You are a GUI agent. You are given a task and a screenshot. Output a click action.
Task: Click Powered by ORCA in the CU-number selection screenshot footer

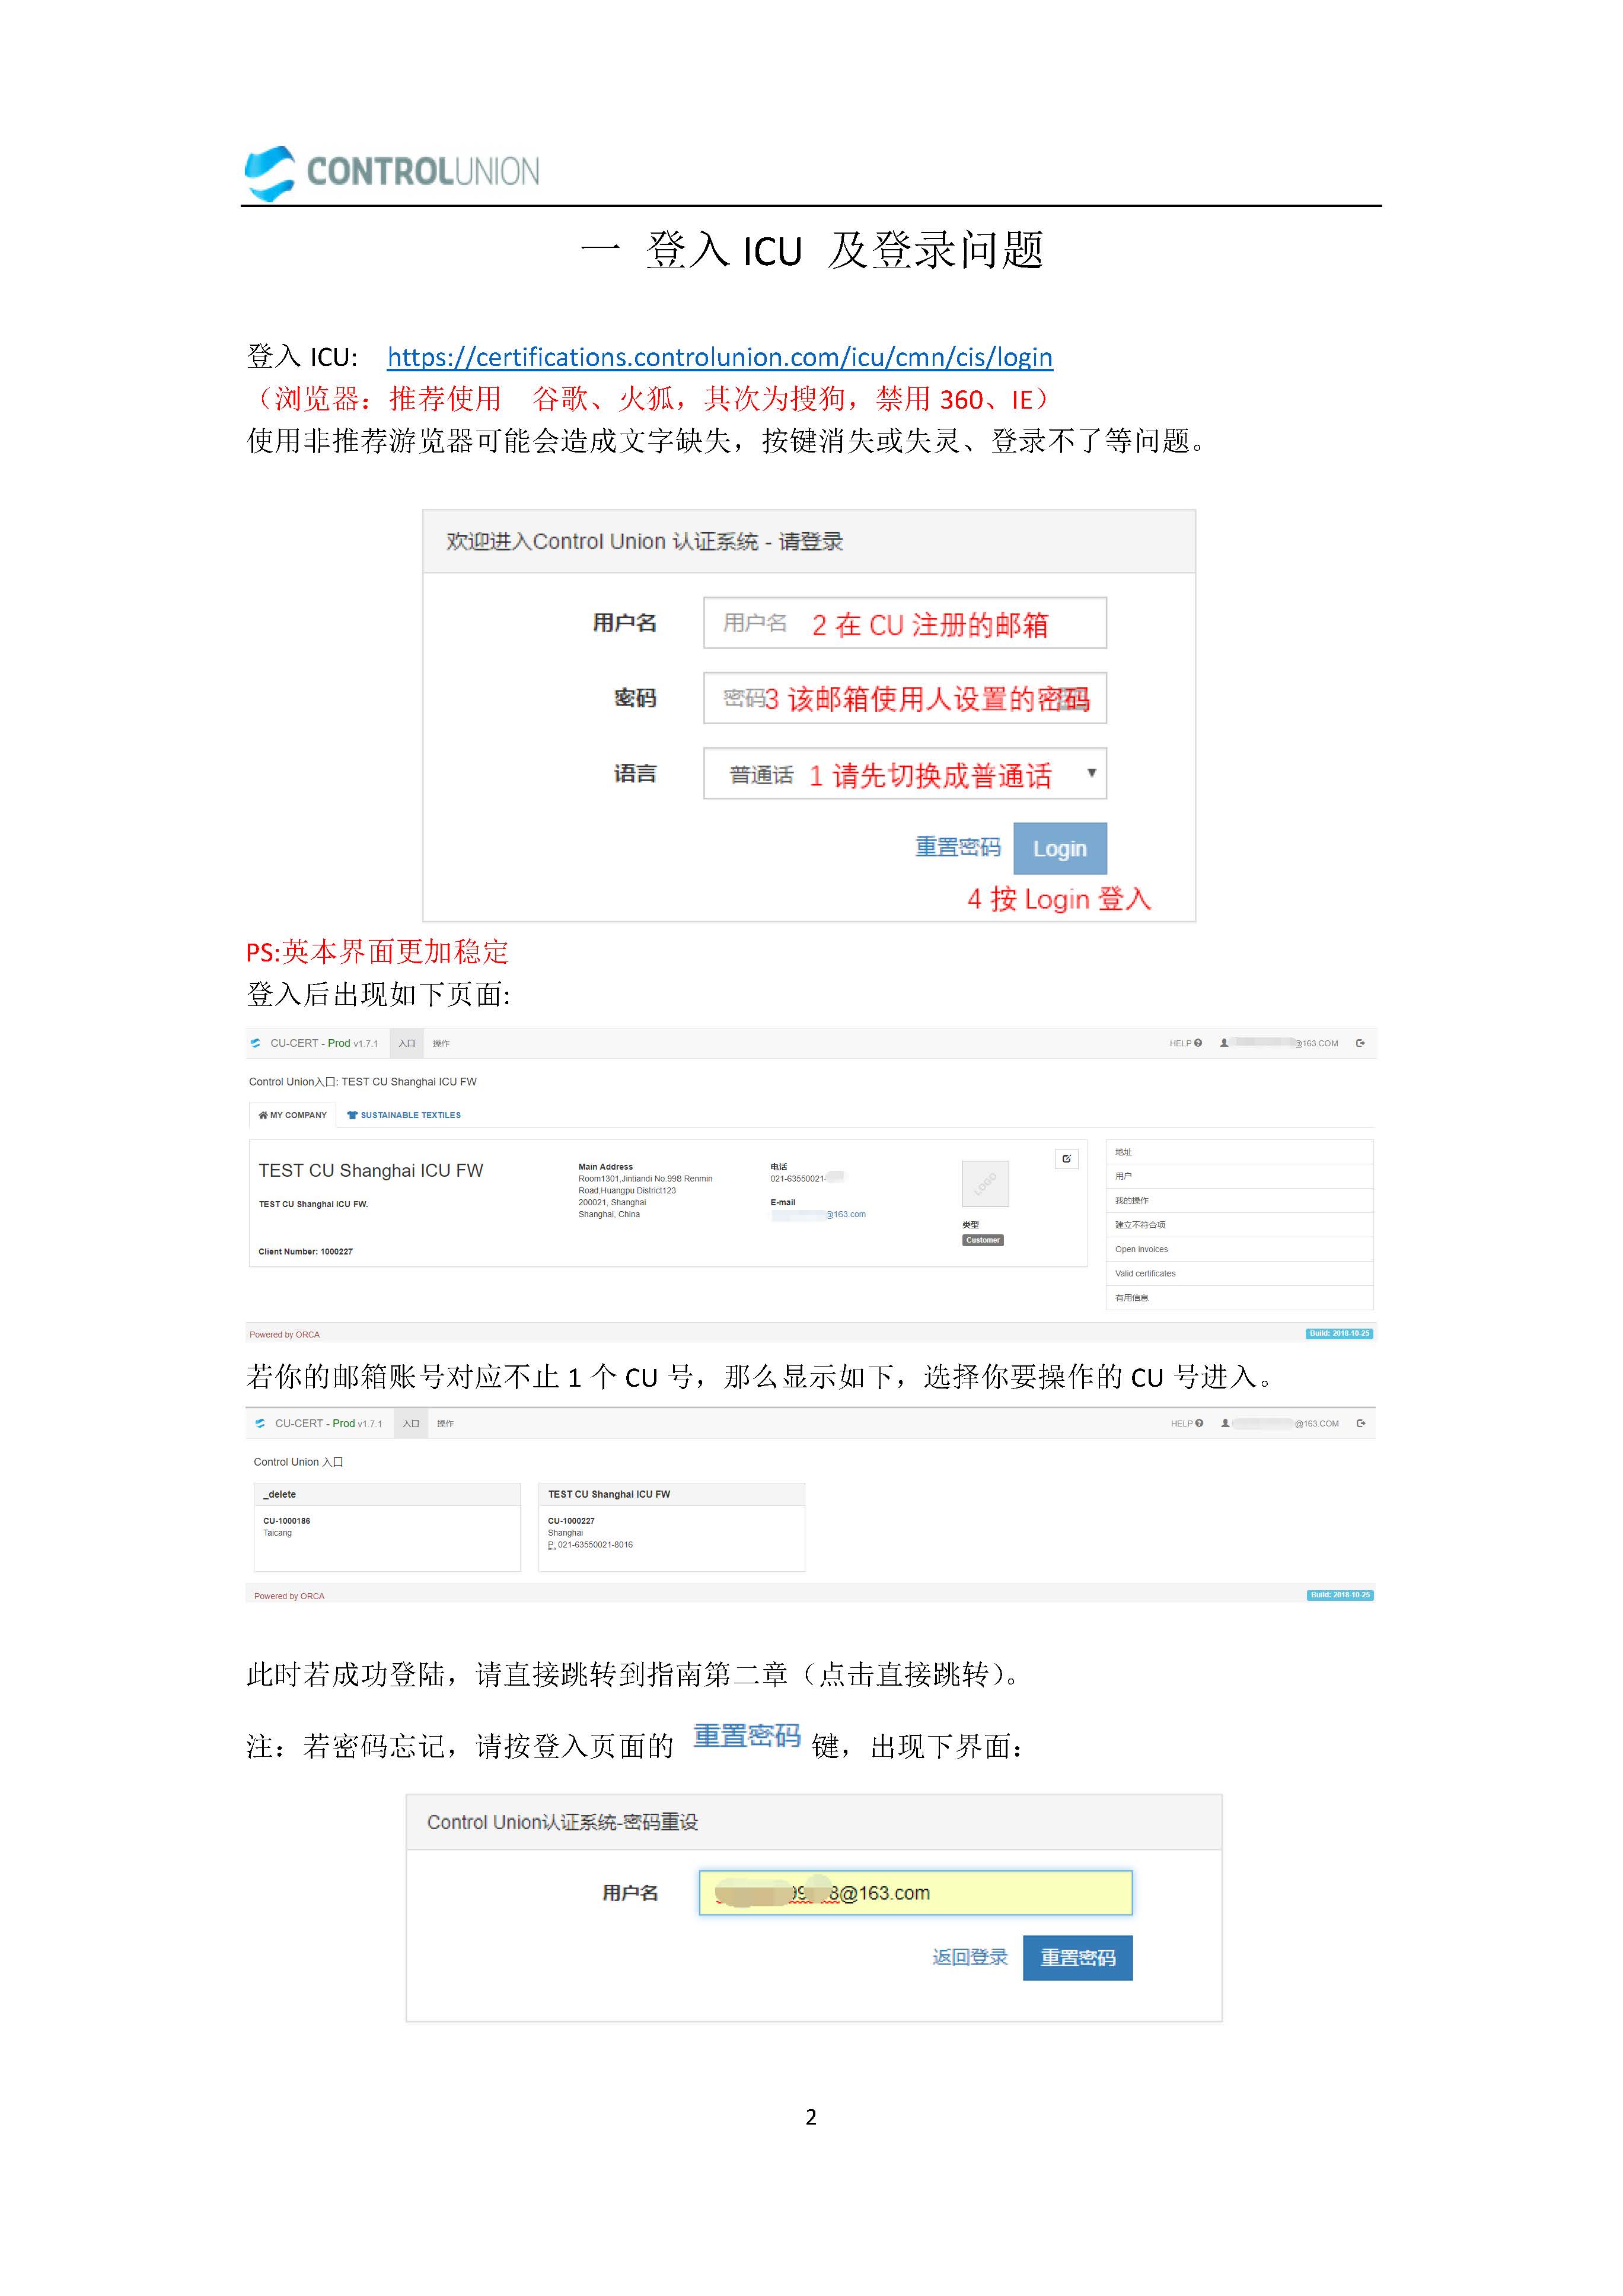289,1596
